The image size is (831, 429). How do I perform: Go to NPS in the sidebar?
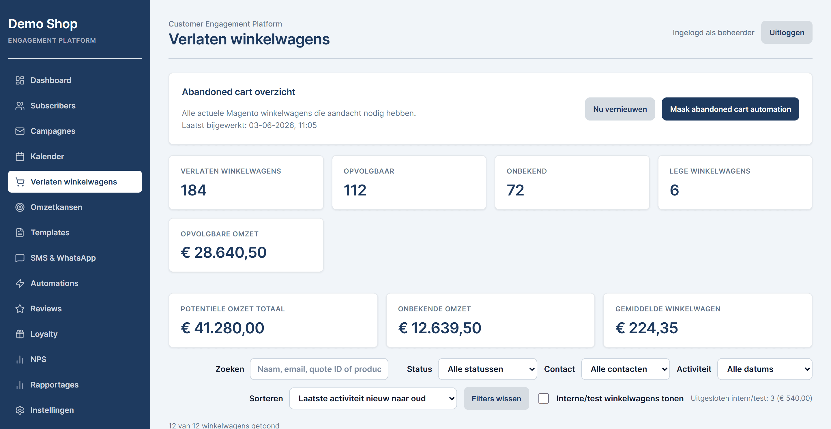pyautogui.click(x=75, y=360)
